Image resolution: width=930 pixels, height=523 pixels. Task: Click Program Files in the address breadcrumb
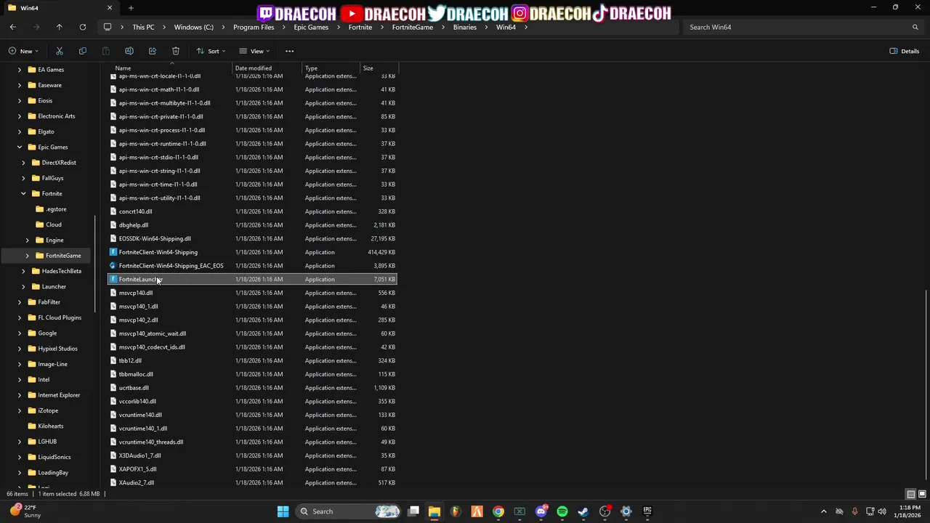(x=254, y=27)
